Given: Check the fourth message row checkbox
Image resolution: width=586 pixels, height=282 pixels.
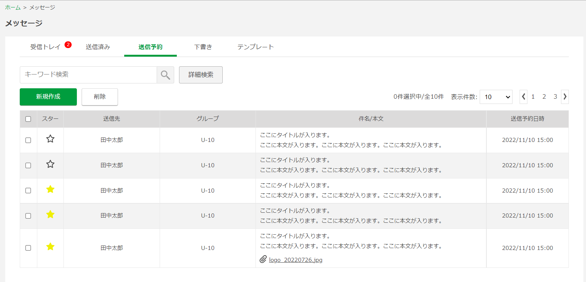Looking at the screenshot, I should (x=28, y=216).
